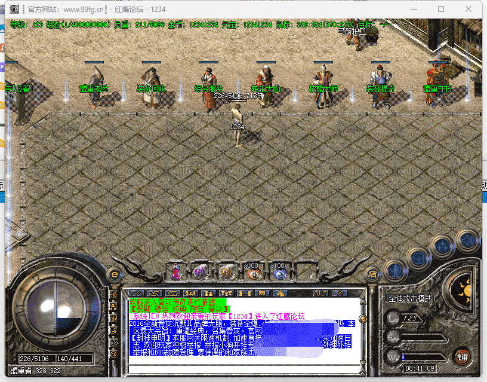This screenshot has width=487, height=382.
Task: Click the @ icon left of the chat
Action: (x=113, y=355)
